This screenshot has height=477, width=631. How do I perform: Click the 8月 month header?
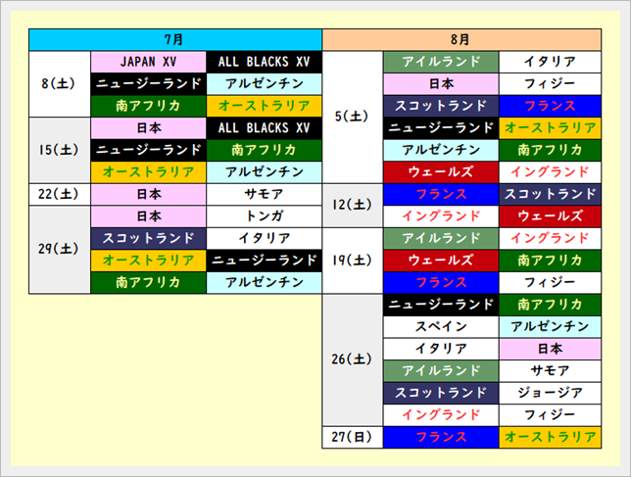pos(461,39)
